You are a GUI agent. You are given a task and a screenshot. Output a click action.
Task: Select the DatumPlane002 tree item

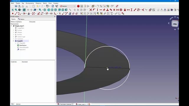coord(24,47)
